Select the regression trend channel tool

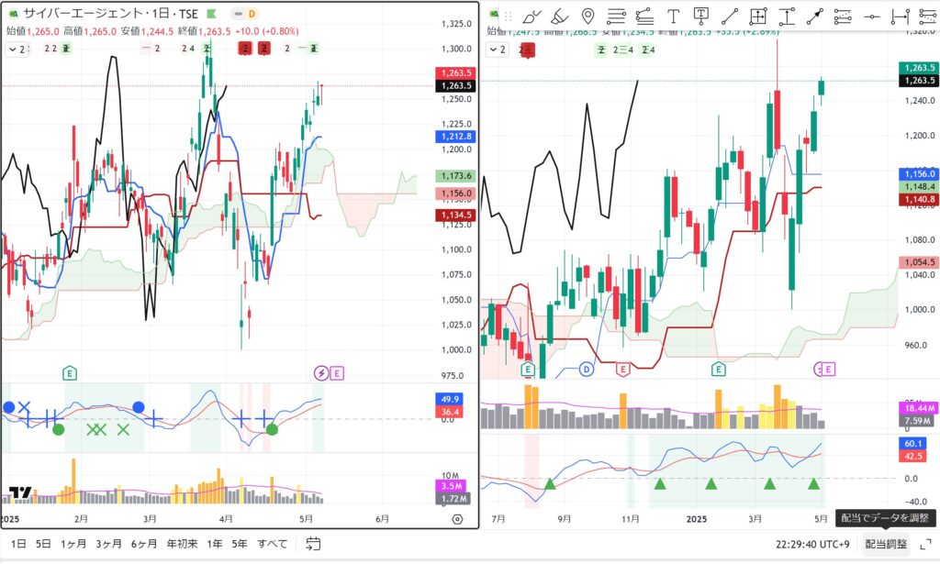[x=644, y=17]
